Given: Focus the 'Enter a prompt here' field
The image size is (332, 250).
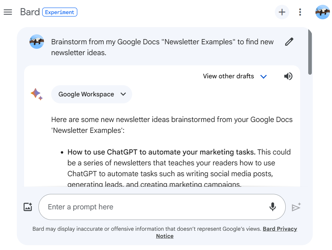Looking at the screenshot, I should 162,207.
